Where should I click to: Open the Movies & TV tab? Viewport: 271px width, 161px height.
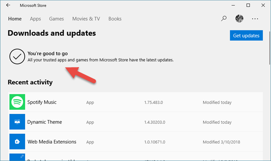coord(86,19)
